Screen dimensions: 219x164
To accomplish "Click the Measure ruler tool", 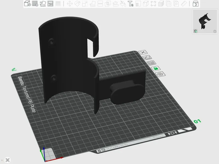I will [x=184, y=4].
